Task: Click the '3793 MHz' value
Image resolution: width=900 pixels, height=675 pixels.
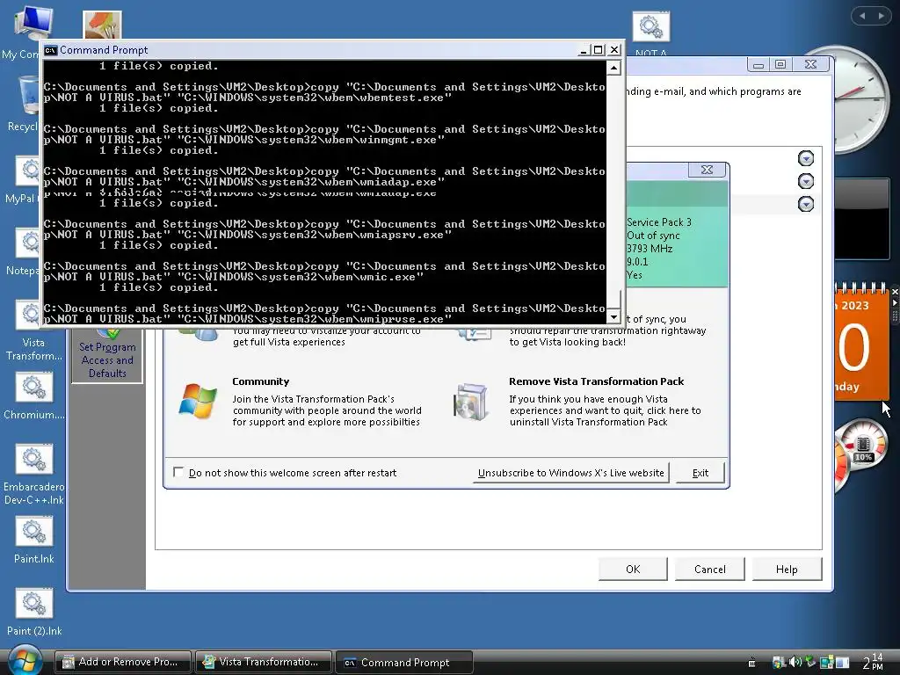Action: coord(650,249)
